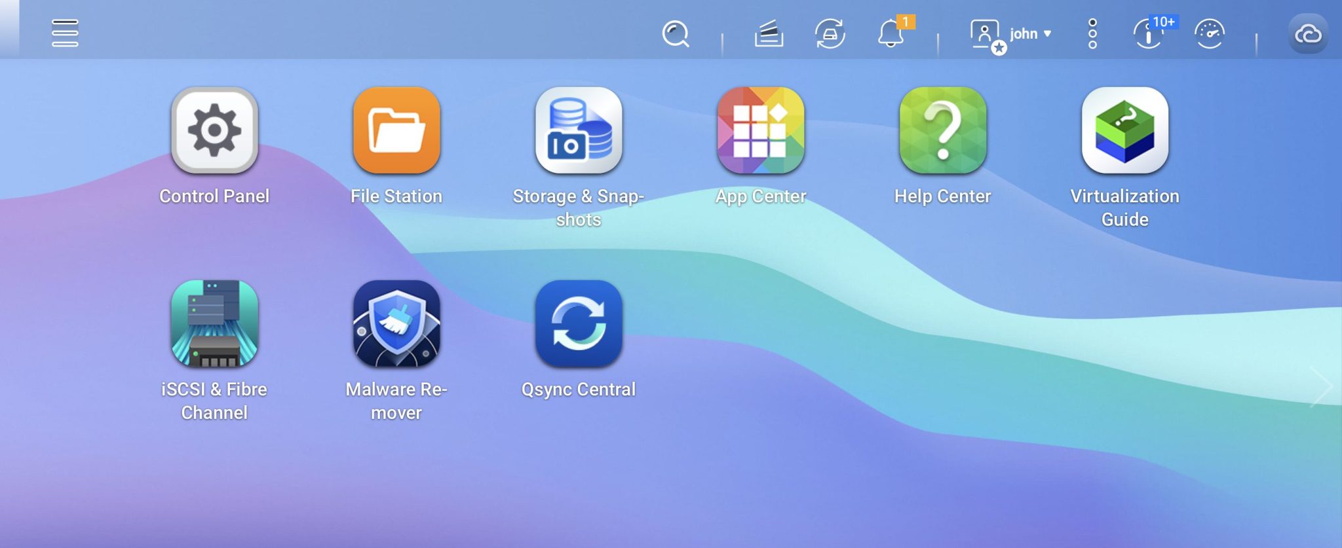This screenshot has width=1342, height=548.
Task: Open the resource monitor dashboard gauge
Action: 1209,33
